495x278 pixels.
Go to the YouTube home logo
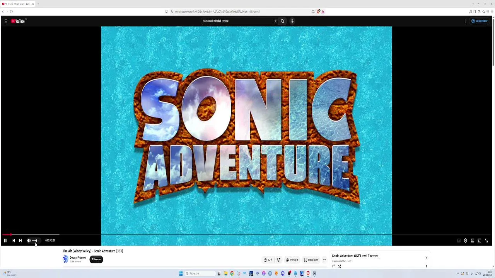[x=18, y=21]
